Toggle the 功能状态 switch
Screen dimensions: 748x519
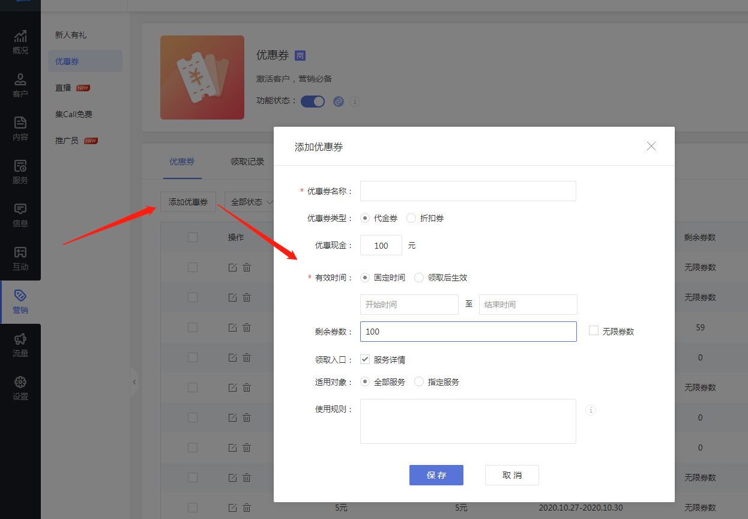(313, 102)
